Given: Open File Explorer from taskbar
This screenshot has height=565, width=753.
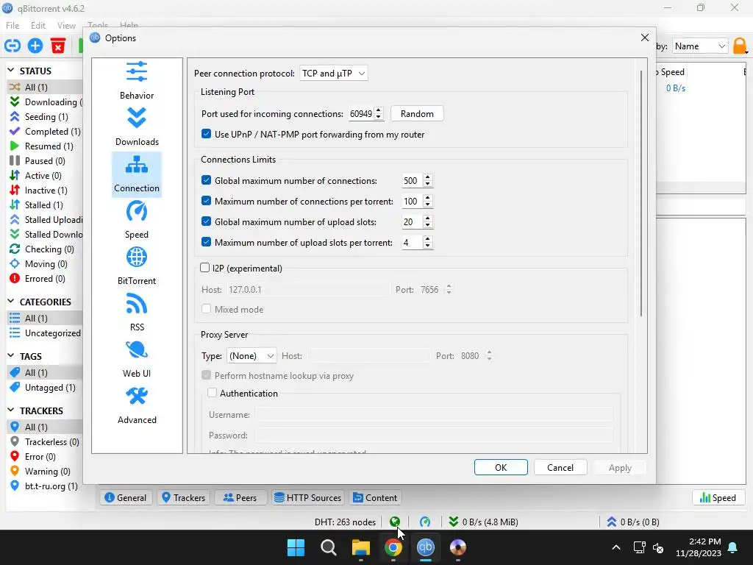Looking at the screenshot, I should tap(360, 547).
